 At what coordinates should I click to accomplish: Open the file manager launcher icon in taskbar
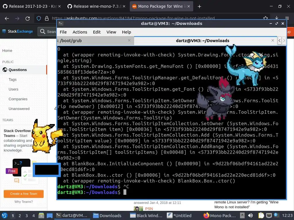coord(41,215)
